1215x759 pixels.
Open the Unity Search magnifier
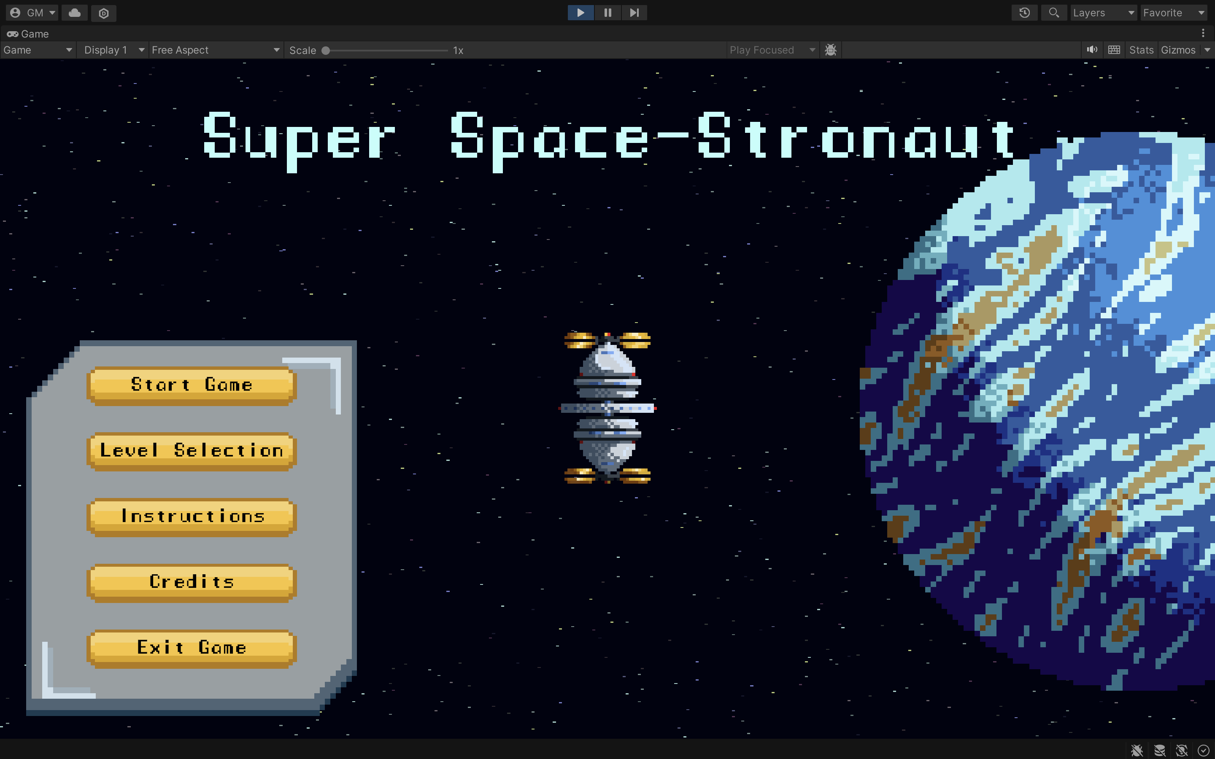[x=1054, y=13]
